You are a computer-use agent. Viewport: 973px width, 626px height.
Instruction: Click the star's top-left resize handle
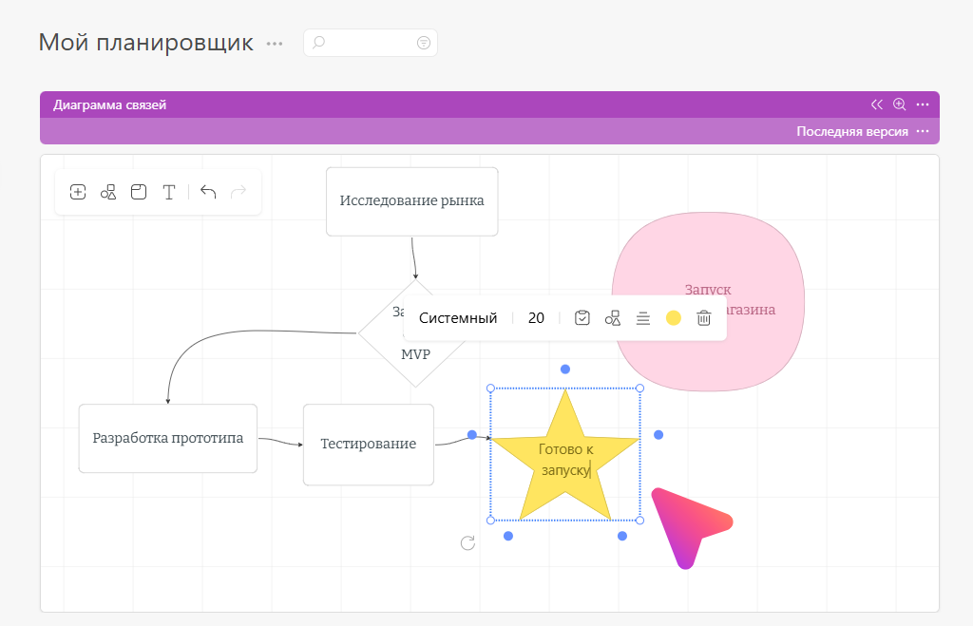490,389
